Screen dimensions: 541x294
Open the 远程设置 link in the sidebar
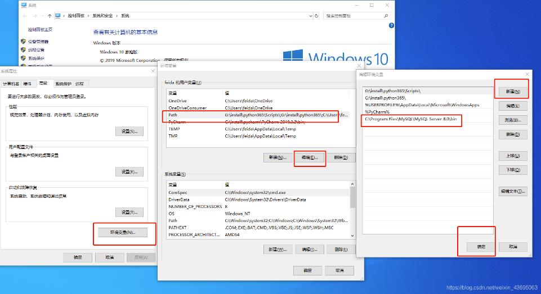click(36, 50)
